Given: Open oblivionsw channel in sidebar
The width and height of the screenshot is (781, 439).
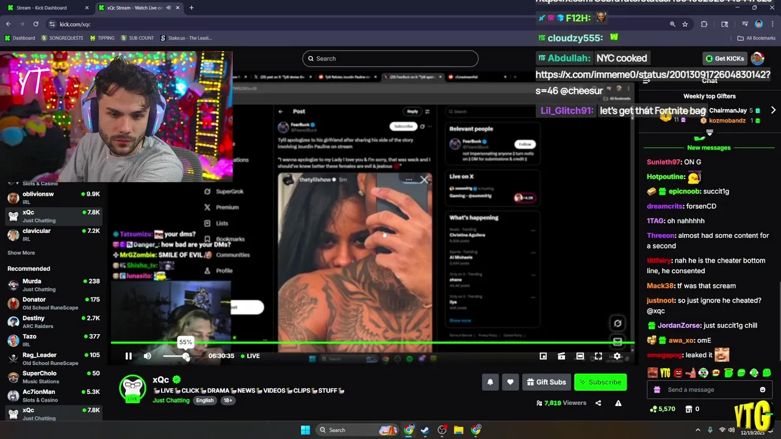Looking at the screenshot, I should (54, 198).
